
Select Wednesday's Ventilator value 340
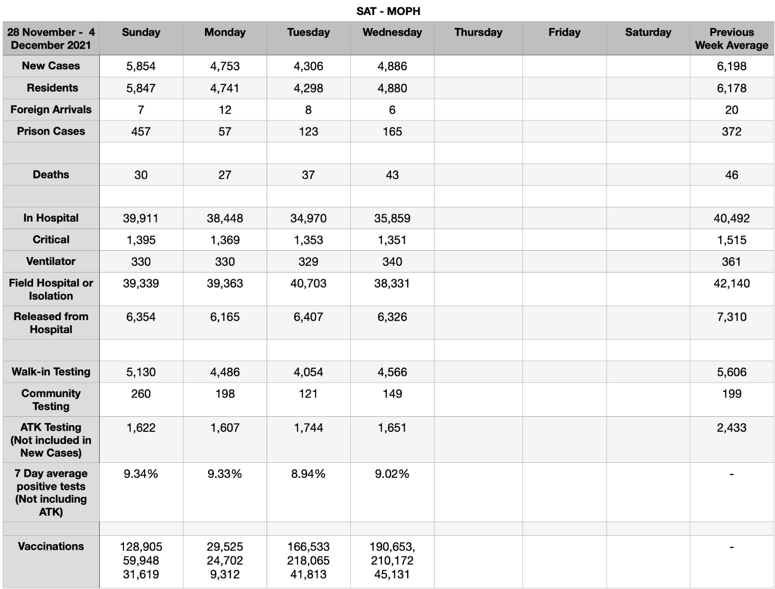pos(392,262)
